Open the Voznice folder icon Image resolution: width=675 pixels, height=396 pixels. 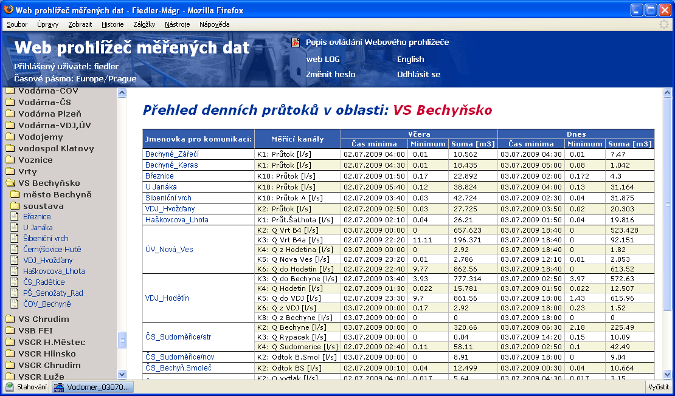(x=10, y=160)
